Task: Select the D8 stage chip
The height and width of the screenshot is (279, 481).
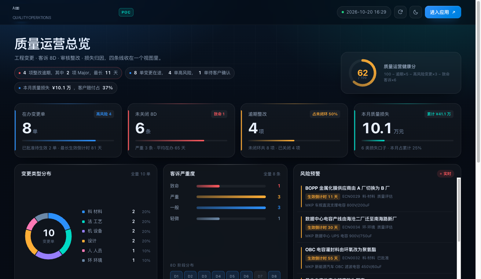Action: click(274, 275)
